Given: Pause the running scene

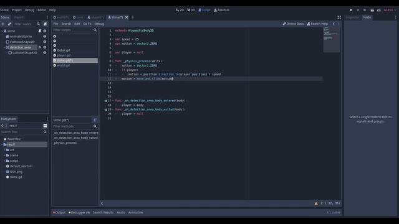Looking at the screenshot, I should 358,10.
